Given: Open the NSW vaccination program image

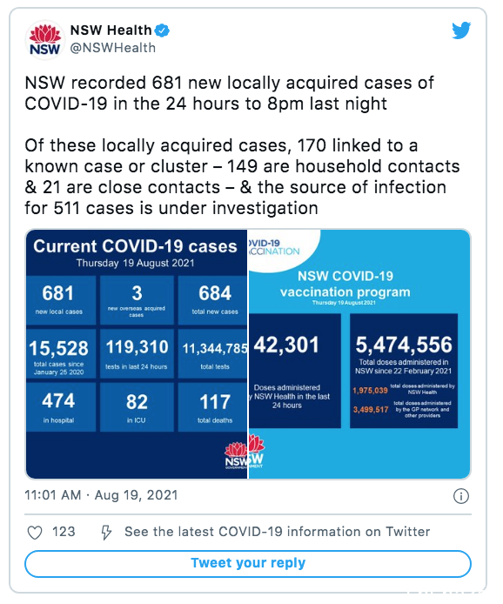Looking at the screenshot, I should [359, 354].
